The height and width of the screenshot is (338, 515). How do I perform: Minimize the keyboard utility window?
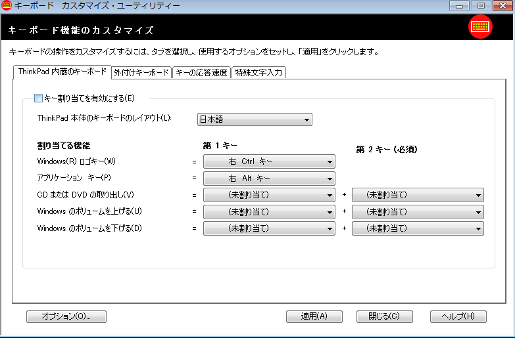[x=459, y=5]
